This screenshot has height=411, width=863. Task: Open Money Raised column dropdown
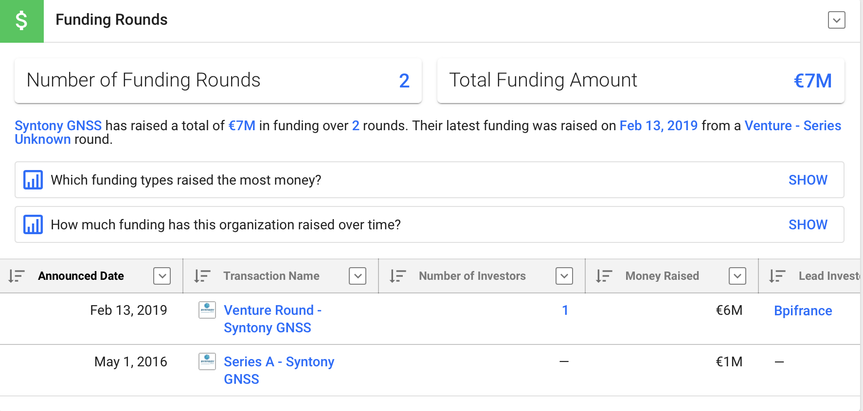point(737,276)
